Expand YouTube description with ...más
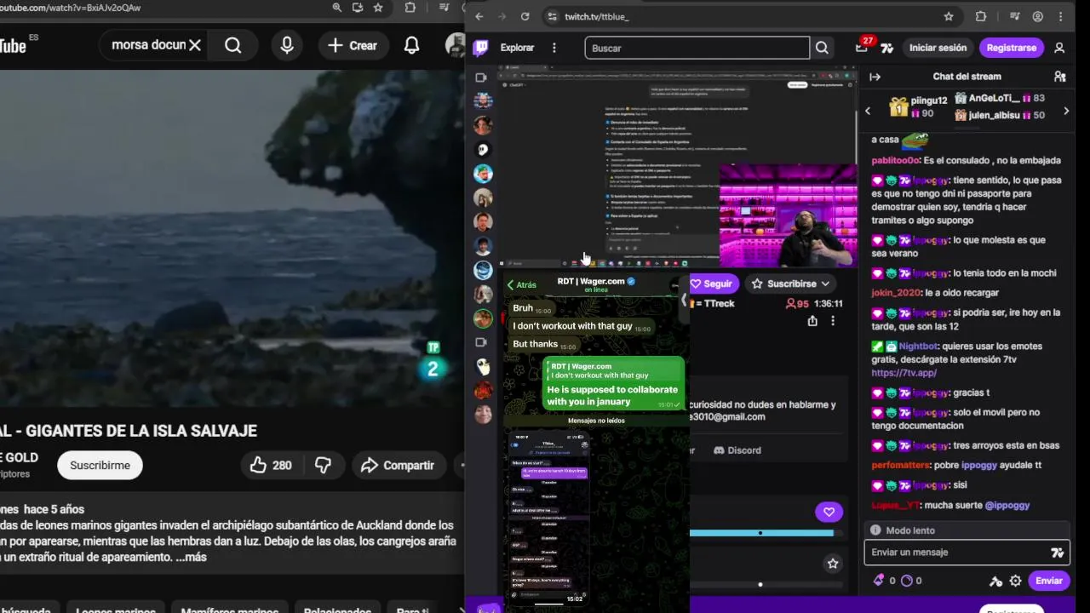The image size is (1090, 613). [192, 557]
